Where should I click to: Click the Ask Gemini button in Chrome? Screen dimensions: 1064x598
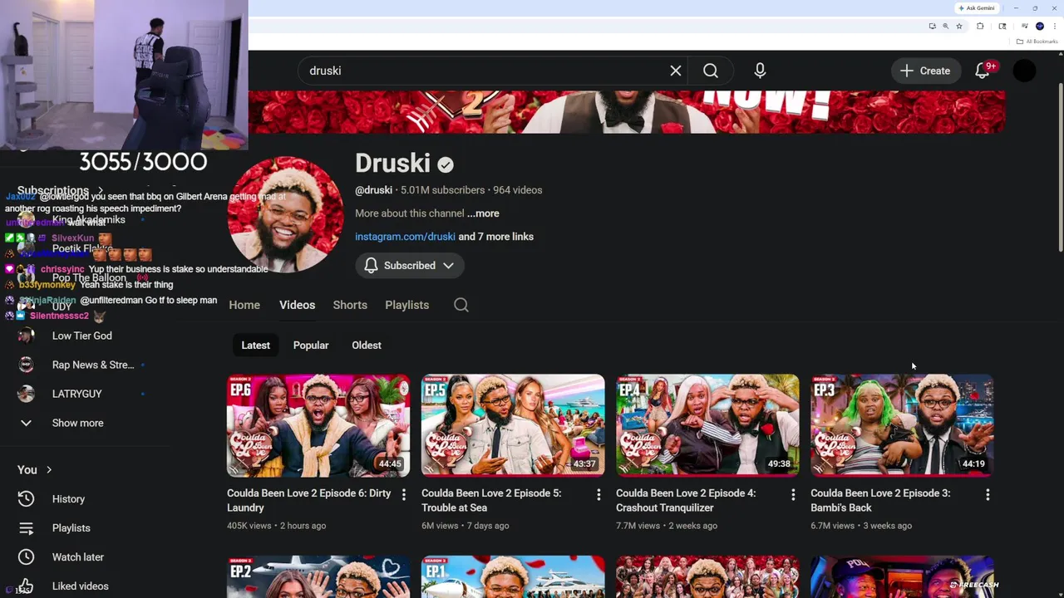(977, 8)
